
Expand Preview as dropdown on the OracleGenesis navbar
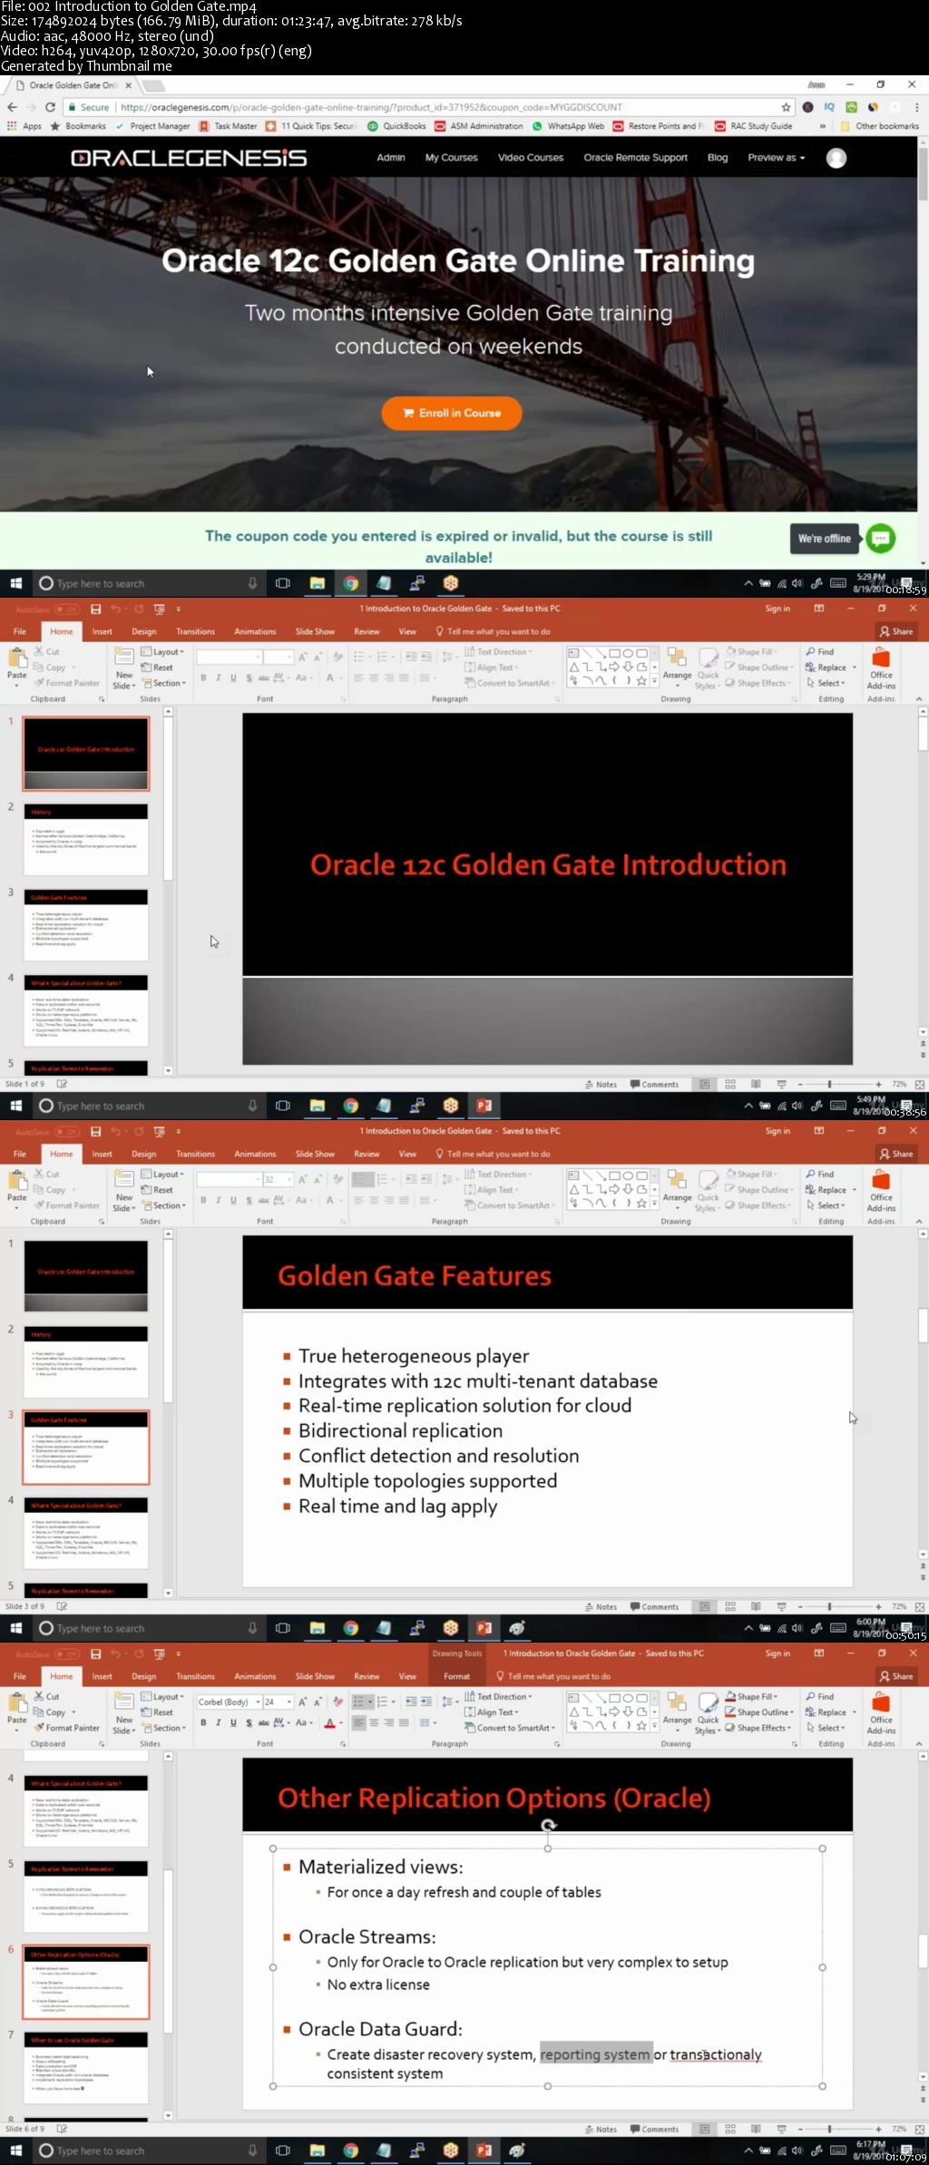pos(776,158)
